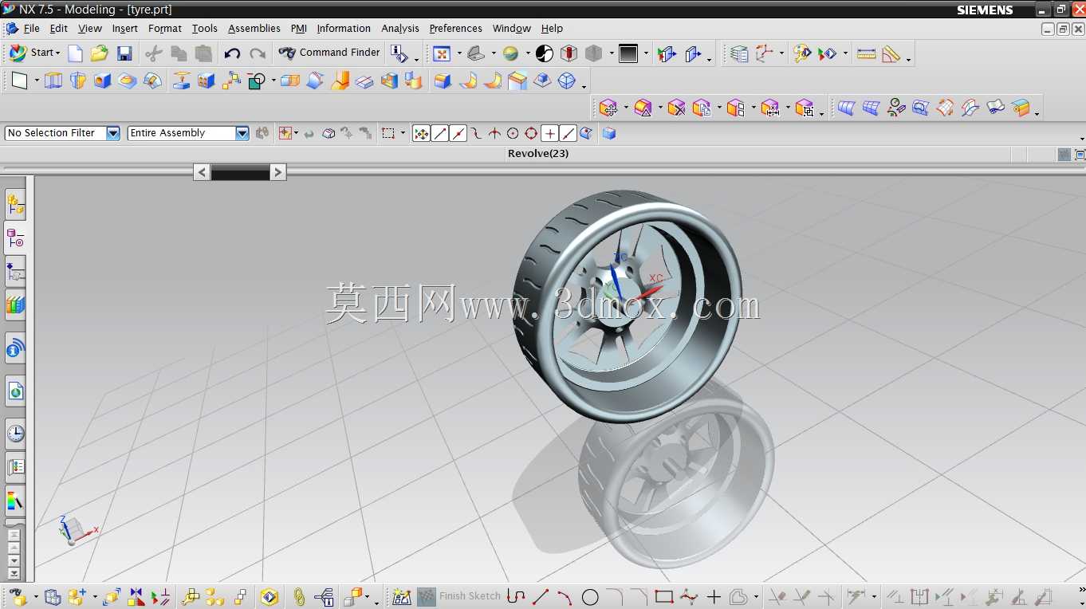Click the Datum Plane icon
The width and height of the screenshot is (1086, 609).
pyautogui.click(x=19, y=81)
